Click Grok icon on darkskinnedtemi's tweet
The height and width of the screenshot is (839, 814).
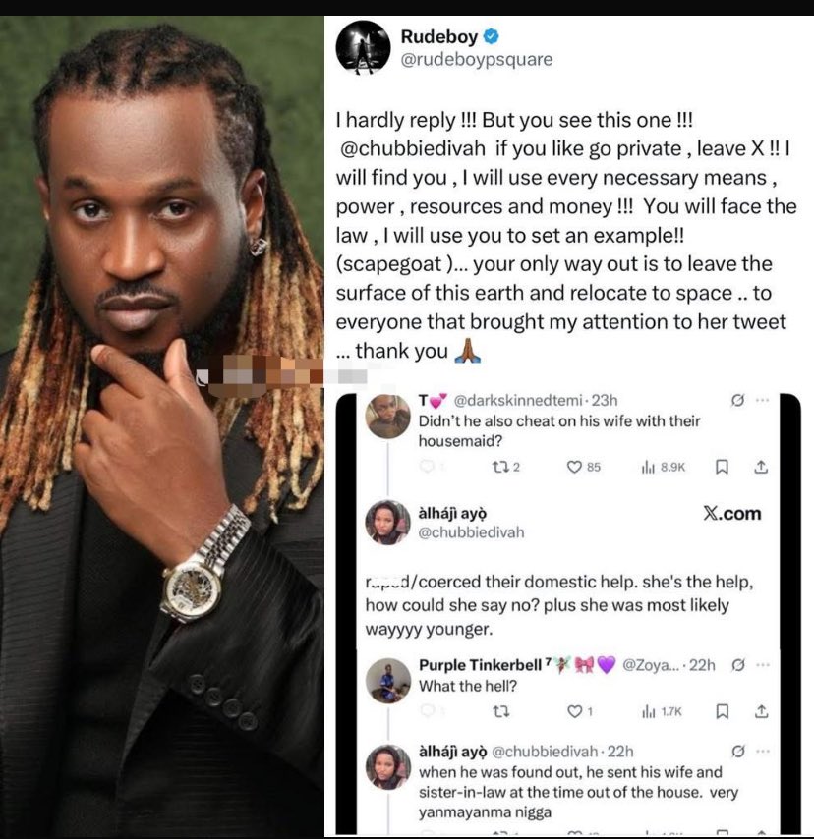[737, 400]
